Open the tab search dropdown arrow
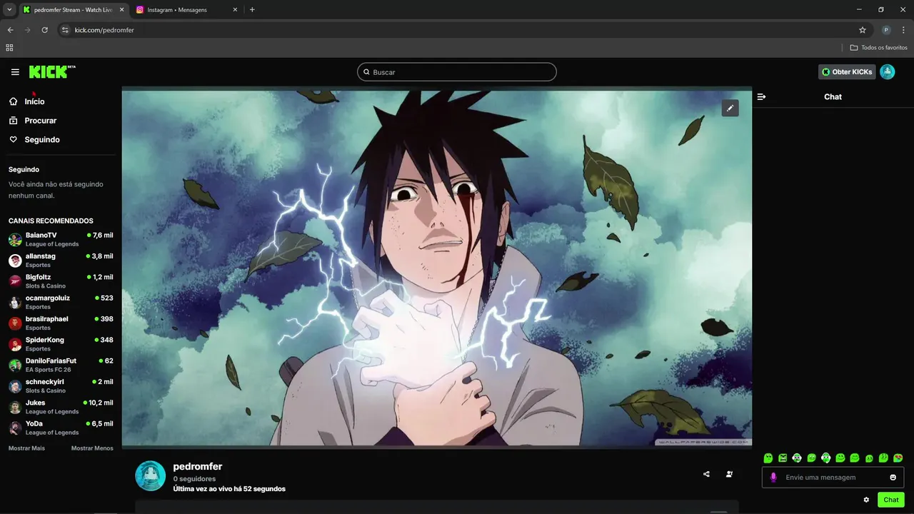This screenshot has height=514, width=914. coord(9,10)
